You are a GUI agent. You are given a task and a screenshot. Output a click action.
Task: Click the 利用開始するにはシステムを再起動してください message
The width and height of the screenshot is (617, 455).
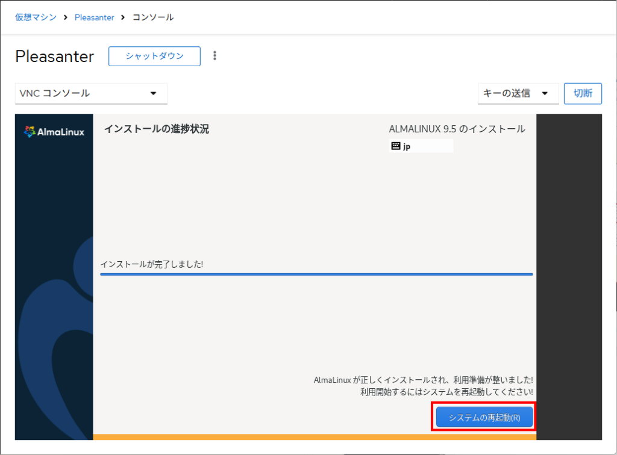446,392
